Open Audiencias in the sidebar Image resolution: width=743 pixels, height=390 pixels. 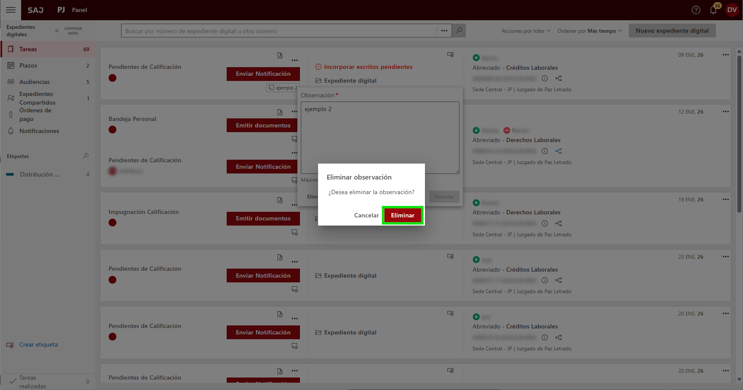pyautogui.click(x=34, y=82)
